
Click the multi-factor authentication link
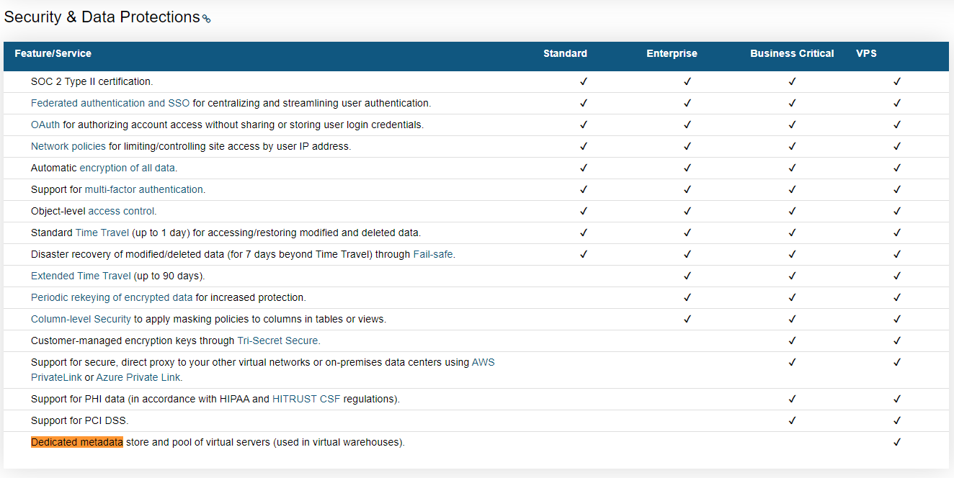[x=143, y=189]
